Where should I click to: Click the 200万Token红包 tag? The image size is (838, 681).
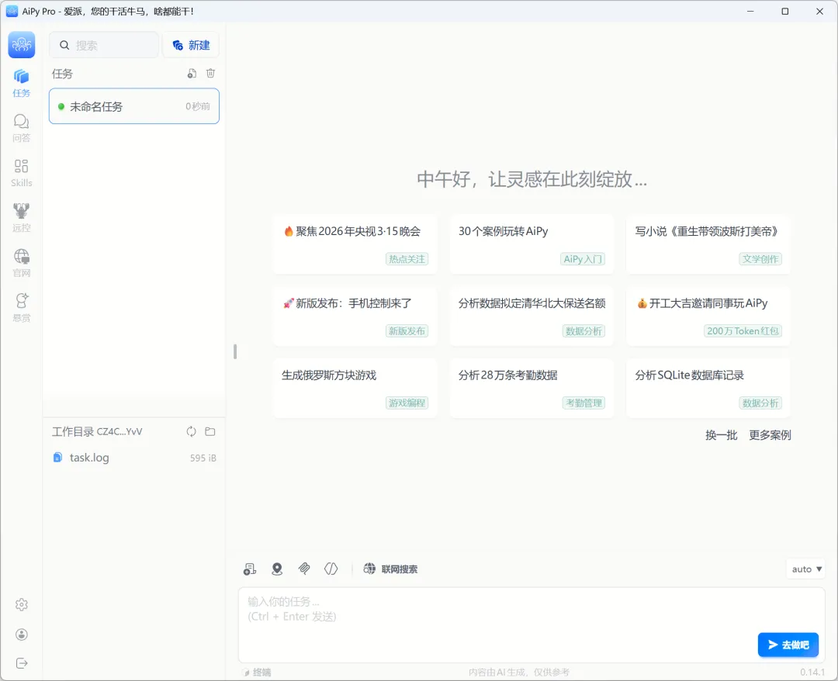743,331
